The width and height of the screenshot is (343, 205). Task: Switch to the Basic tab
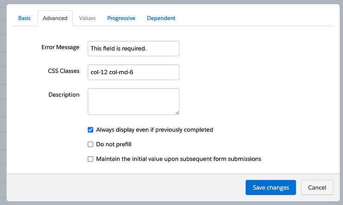coord(25,18)
